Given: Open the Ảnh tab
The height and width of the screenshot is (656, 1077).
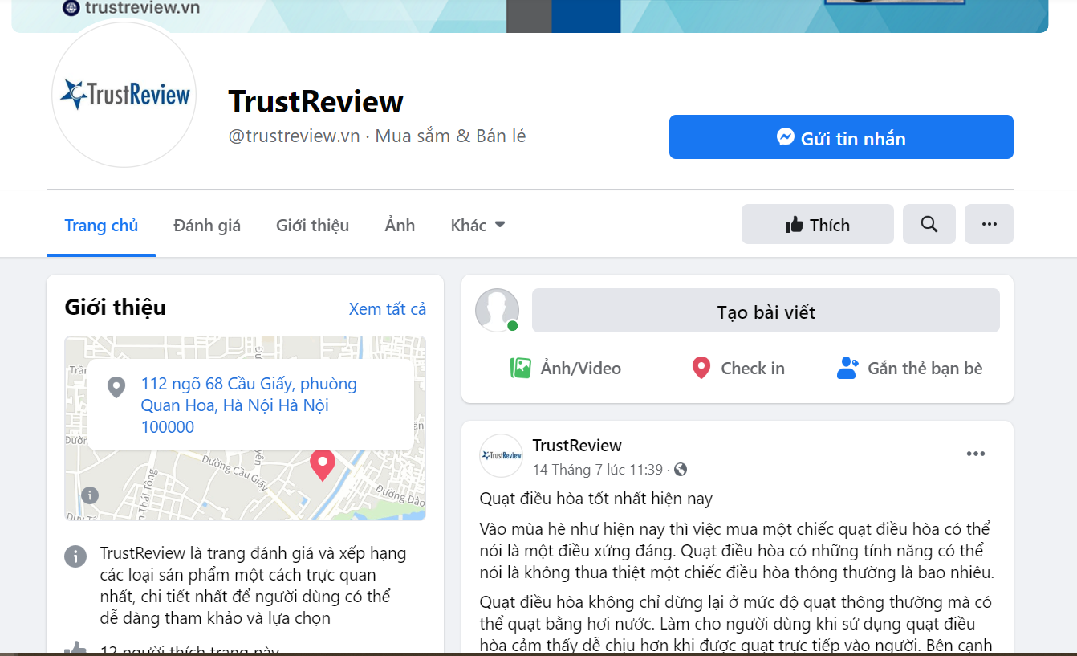Looking at the screenshot, I should pos(400,226).
